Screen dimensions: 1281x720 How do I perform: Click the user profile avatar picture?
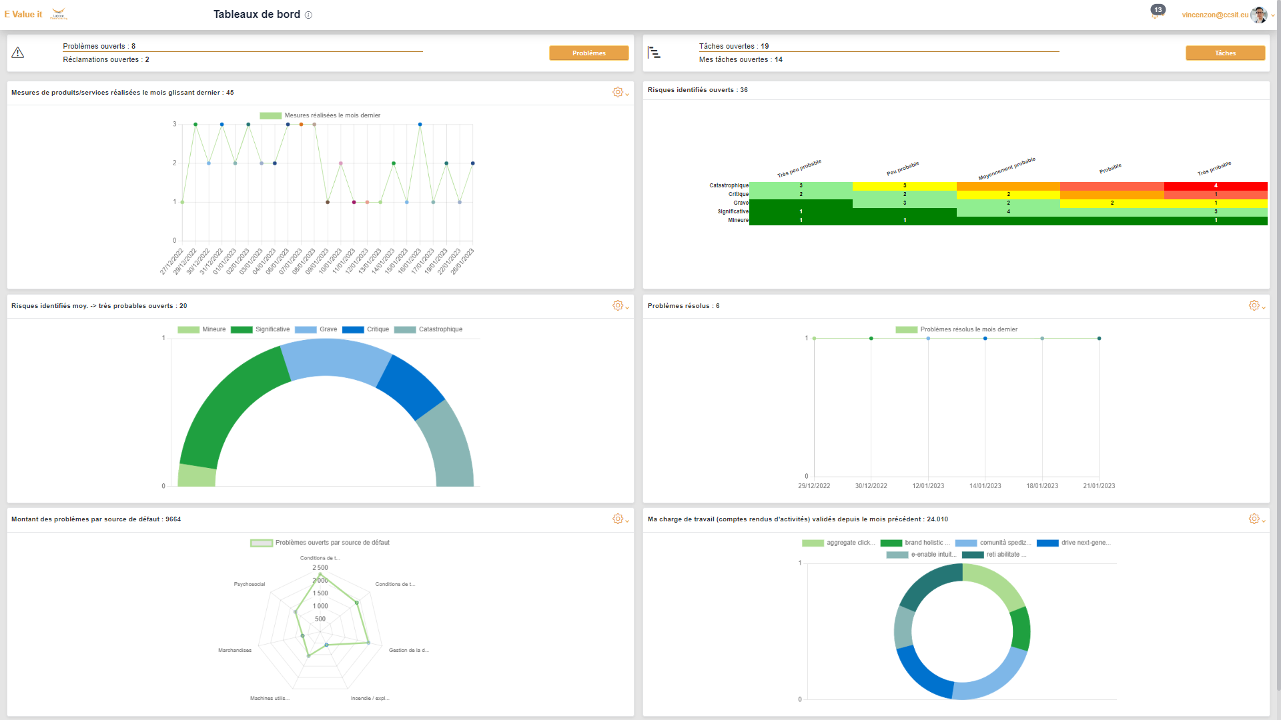(x=1258, y=15)
